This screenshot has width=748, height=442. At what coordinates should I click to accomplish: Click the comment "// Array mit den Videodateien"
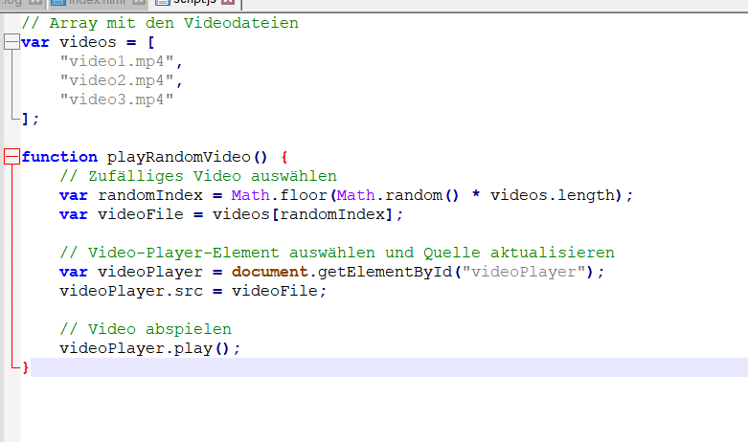tap(160, 23)
